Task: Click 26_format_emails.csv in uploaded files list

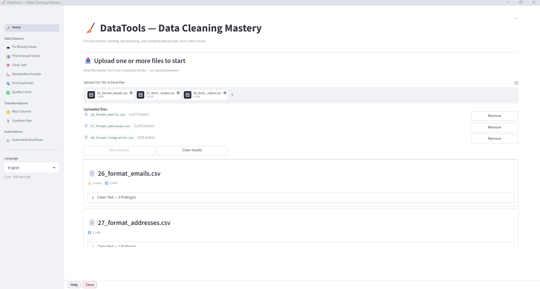Action: tap(108, 115)
